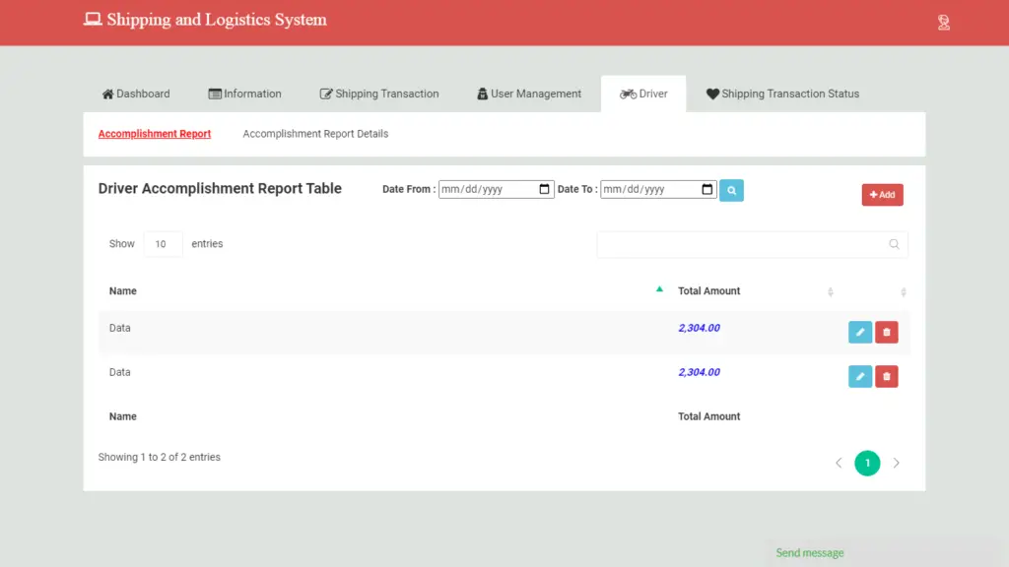Toggle sorting on the Total Amount column
The image size is (1009, 567).
click(x=831, y=291)
